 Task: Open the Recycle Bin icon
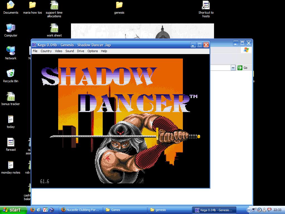(11, 74)
